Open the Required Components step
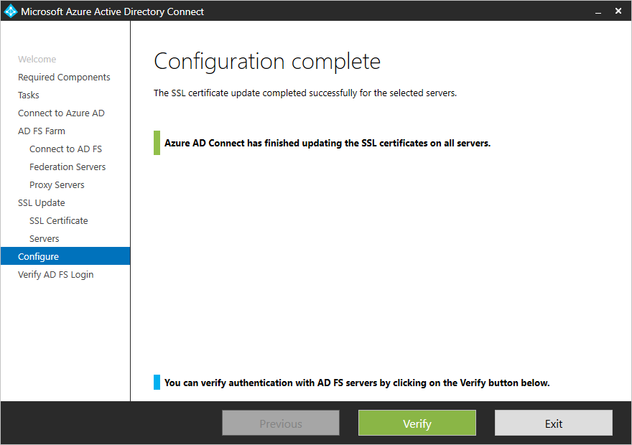The width and height of the screenshot is (632, 445). (64, 78)
